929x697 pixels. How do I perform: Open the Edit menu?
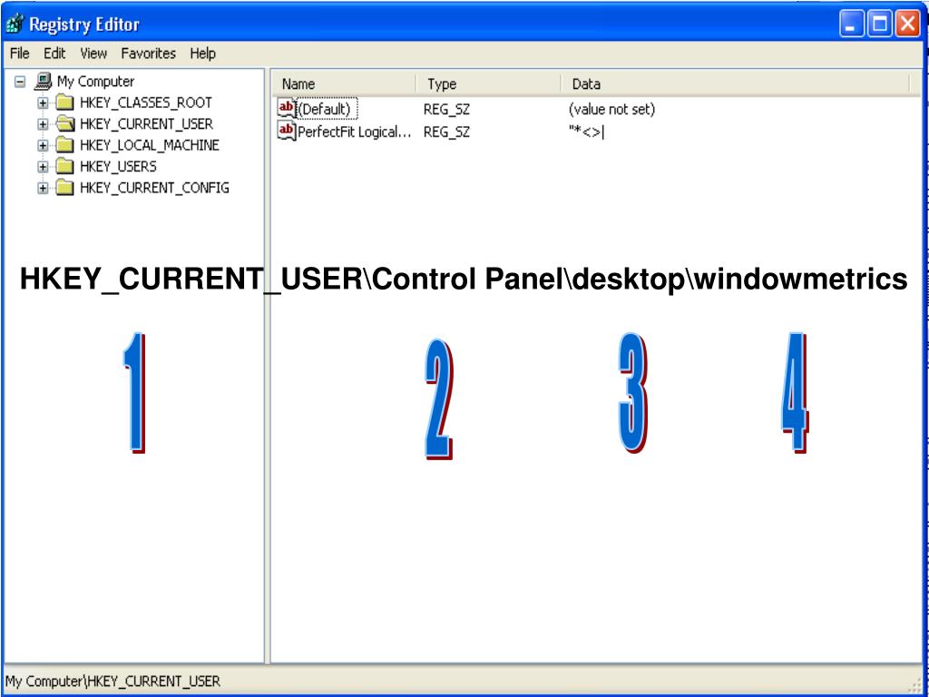click(54, 54)
